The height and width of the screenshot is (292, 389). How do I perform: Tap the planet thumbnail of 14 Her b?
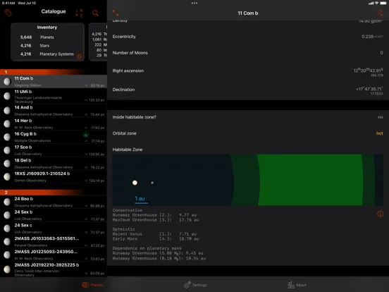7,123
